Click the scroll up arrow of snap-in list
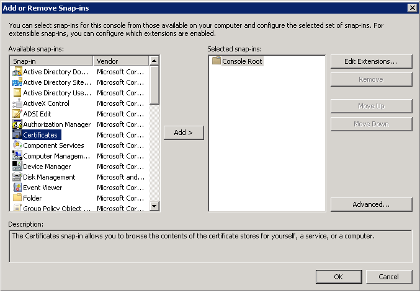Viewport: 420px width, 291px height. coord(154,61)
